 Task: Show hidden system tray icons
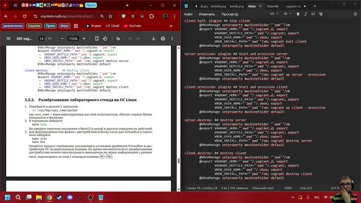(293, 197)
